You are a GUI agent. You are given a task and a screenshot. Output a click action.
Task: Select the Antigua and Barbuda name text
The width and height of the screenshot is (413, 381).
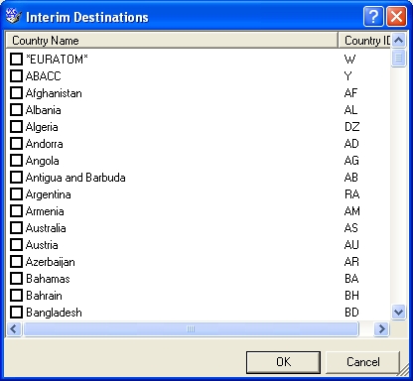click(75, 178)
